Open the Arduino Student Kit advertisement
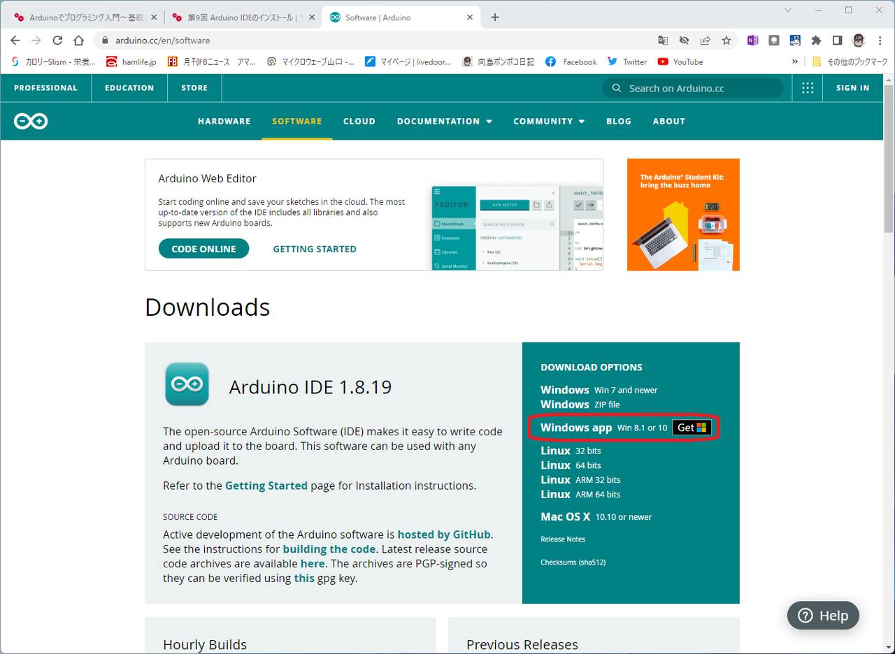 point(683,215)
